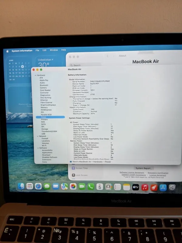Open Launchpad in the Dock
This screenshot has height=243, width=182.
point(29,186)
